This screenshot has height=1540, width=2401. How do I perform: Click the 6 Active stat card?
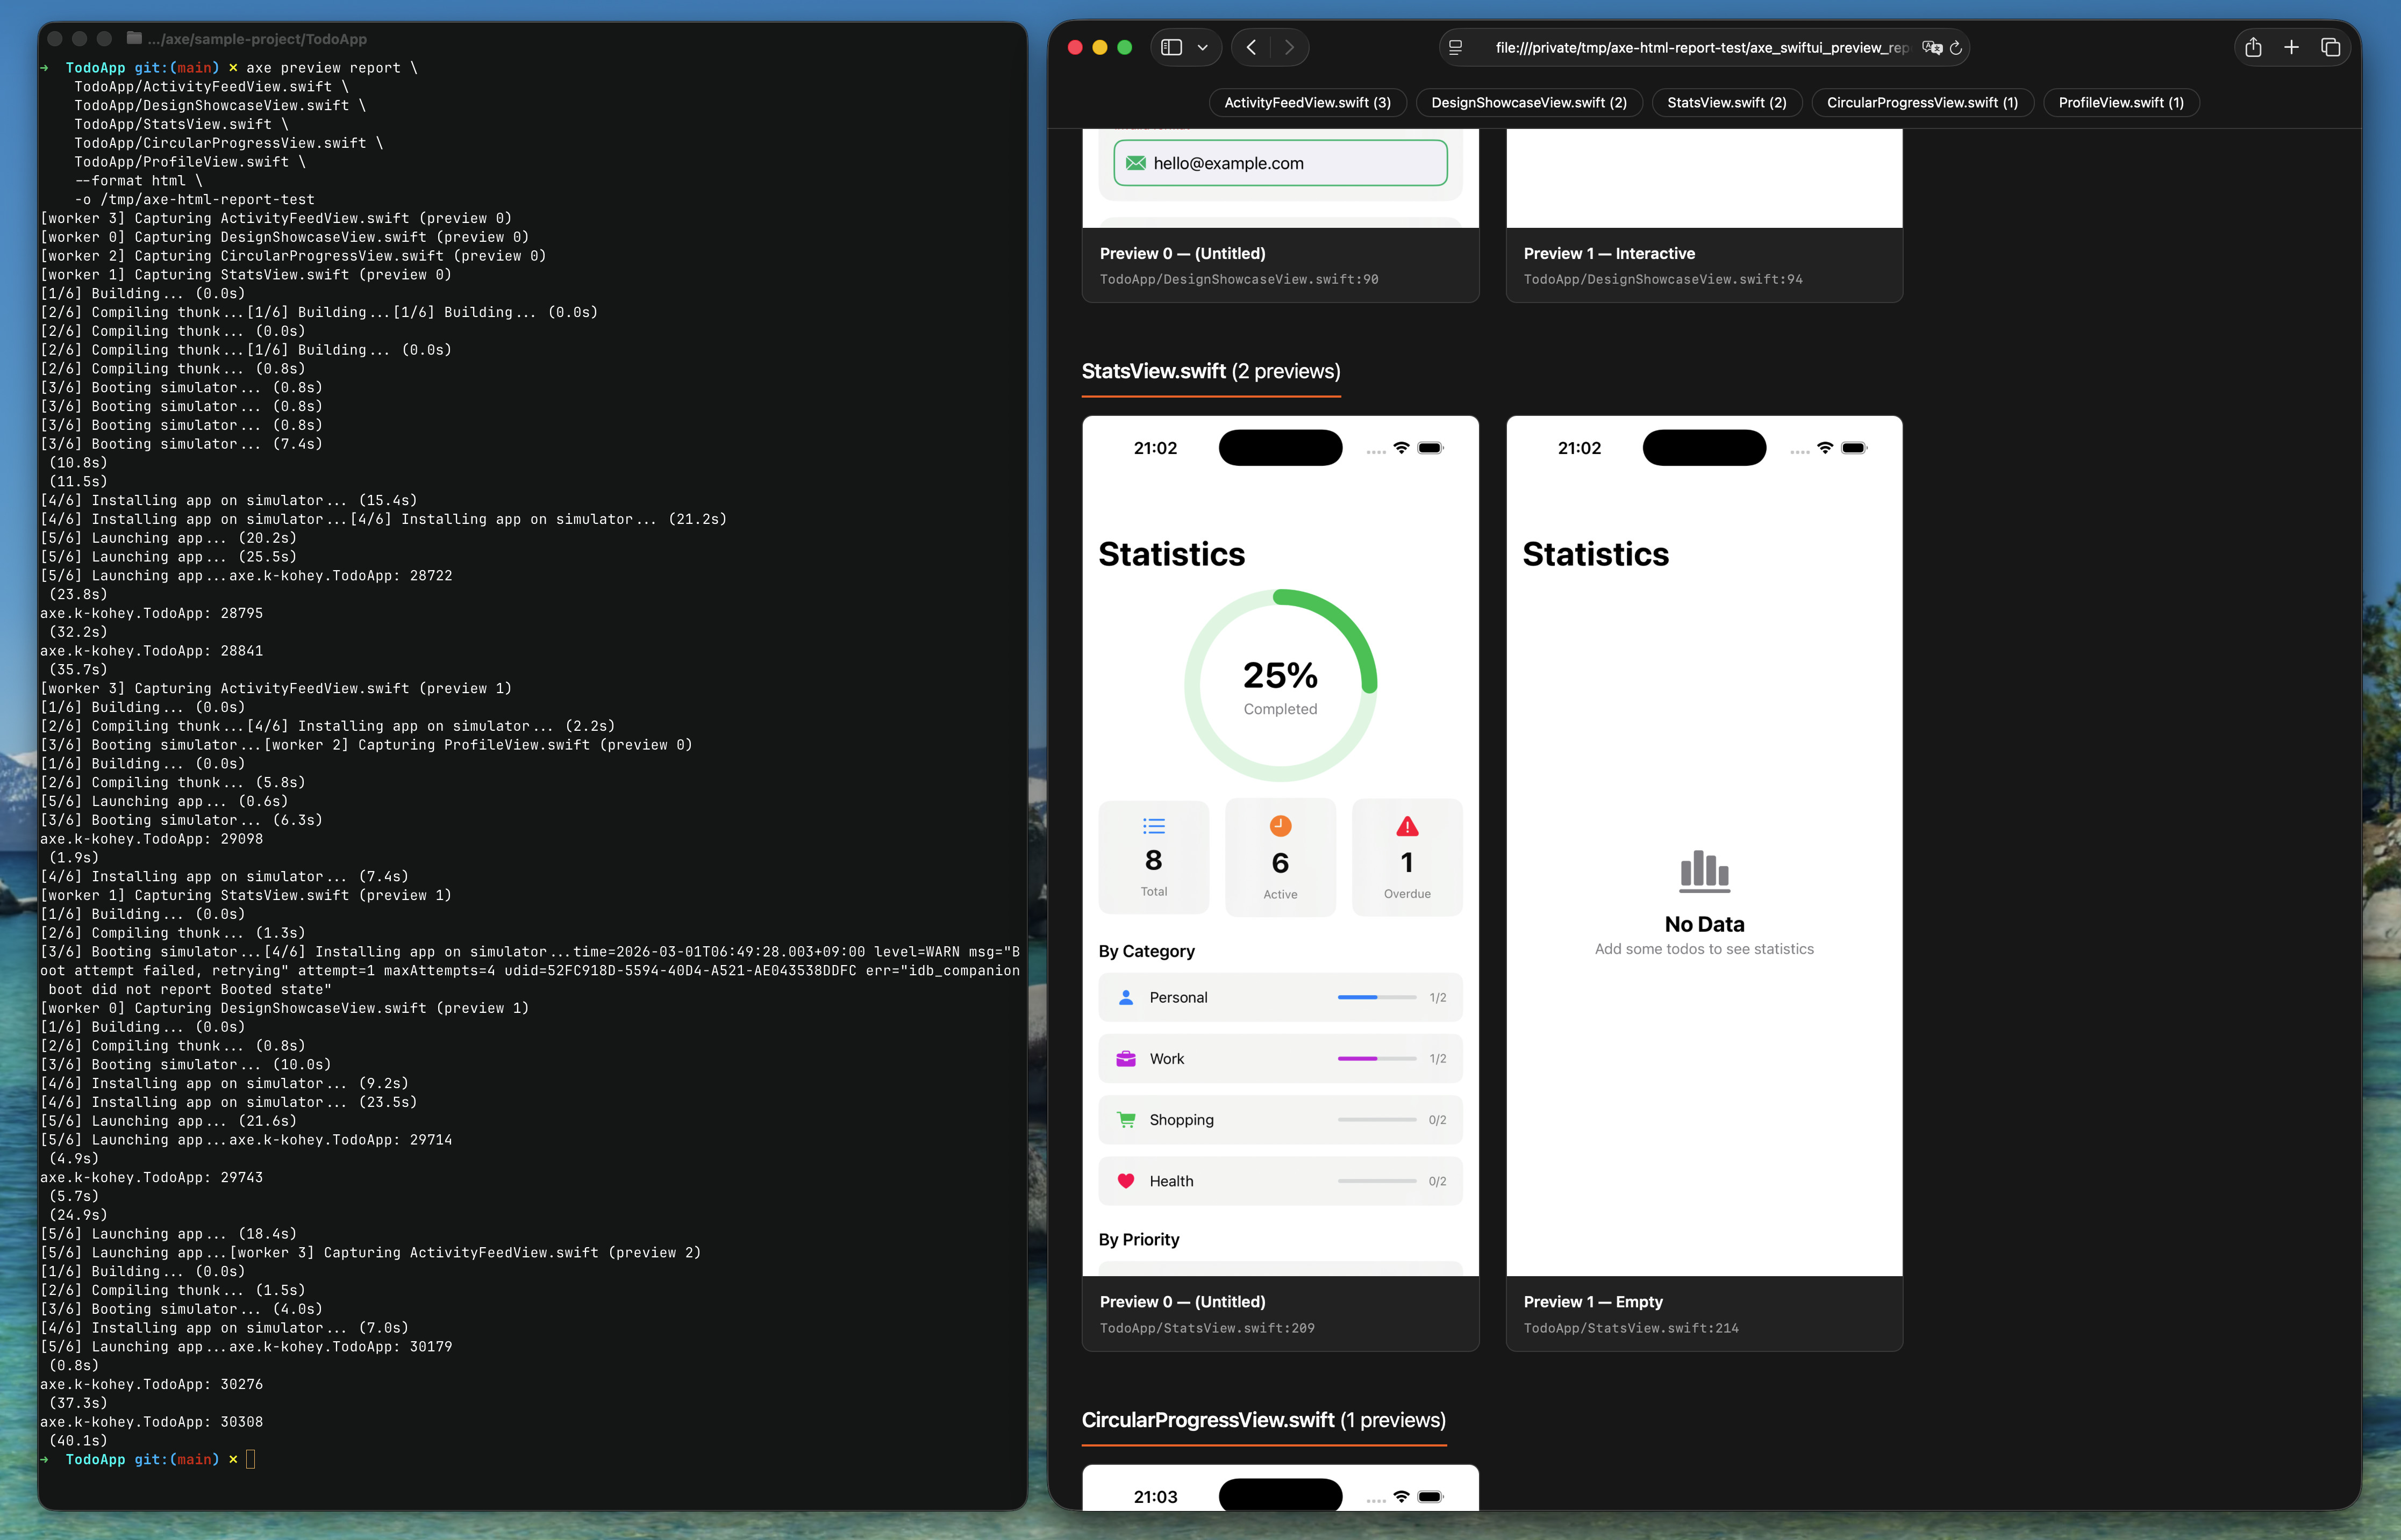click(1280, 857)
